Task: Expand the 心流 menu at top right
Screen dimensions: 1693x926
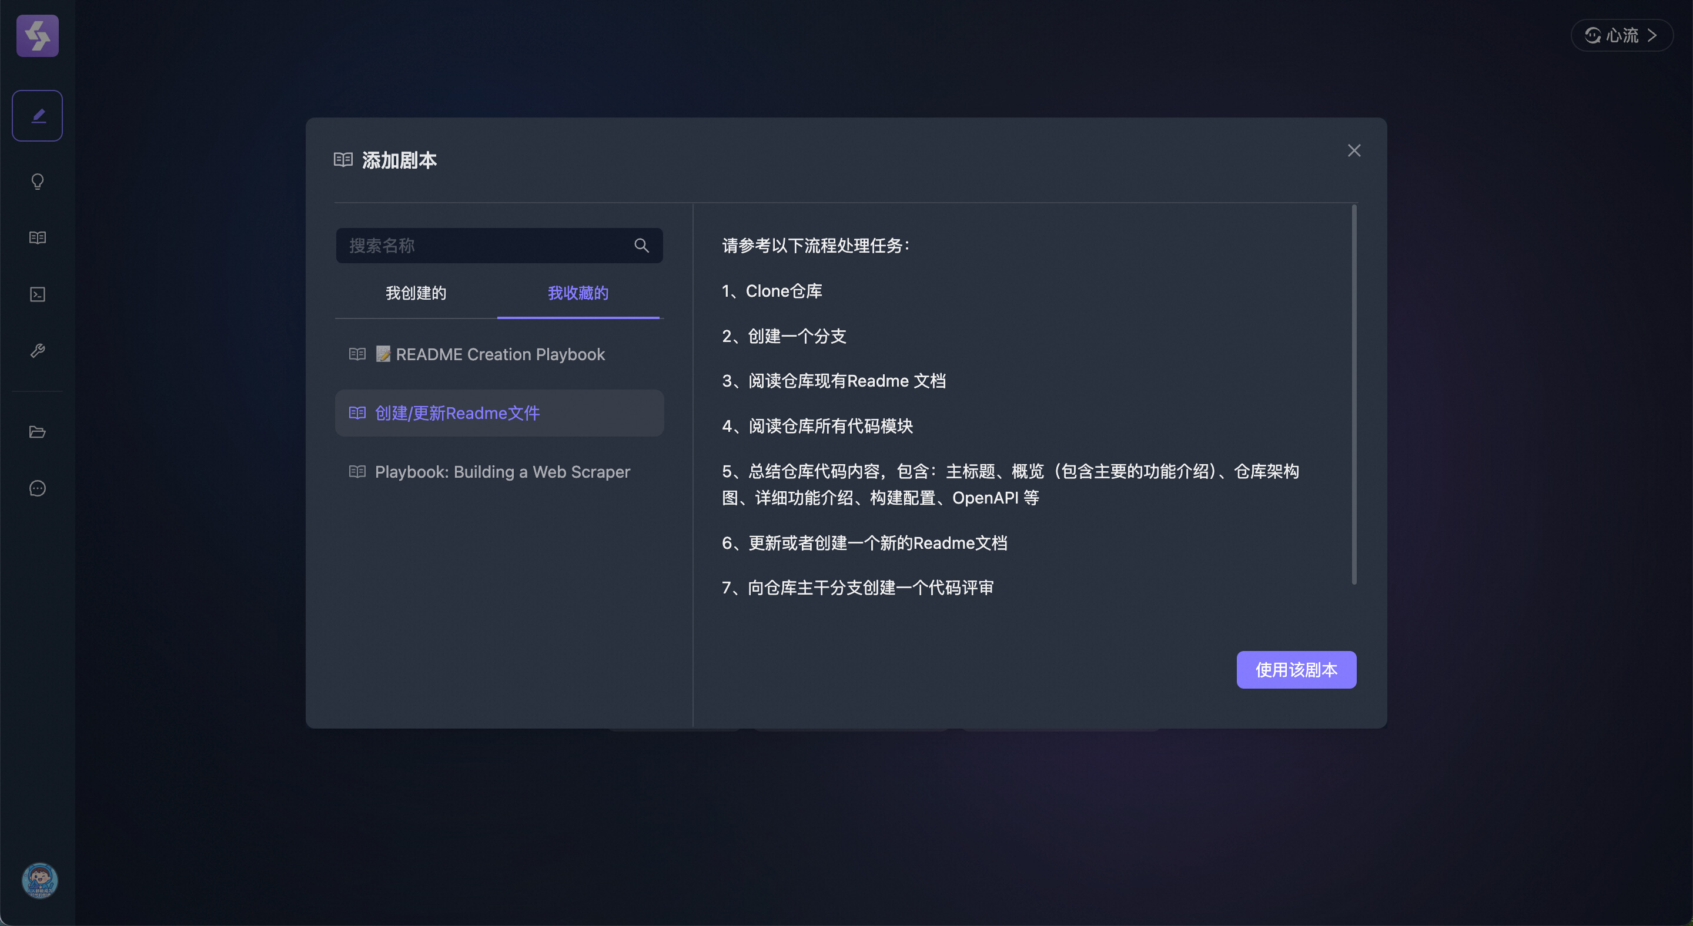Action: pyautogui.click(x=1621, y=35)
